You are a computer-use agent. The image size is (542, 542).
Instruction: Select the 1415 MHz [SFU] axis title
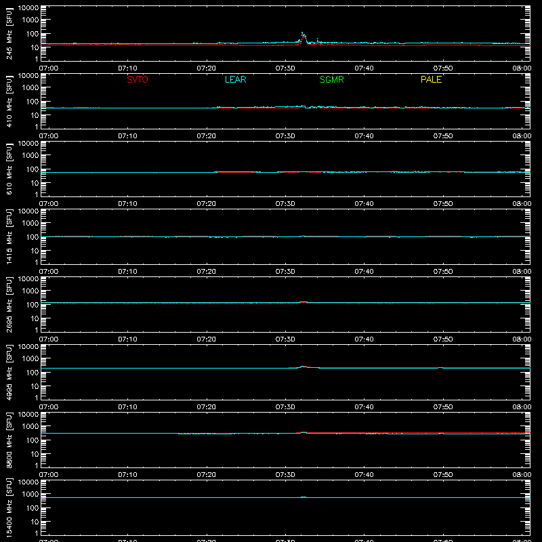click(9, 236)
